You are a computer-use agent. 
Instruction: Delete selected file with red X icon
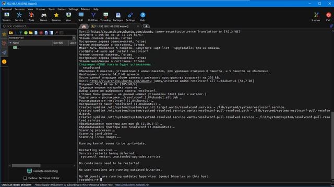click(x=41, y=33)
